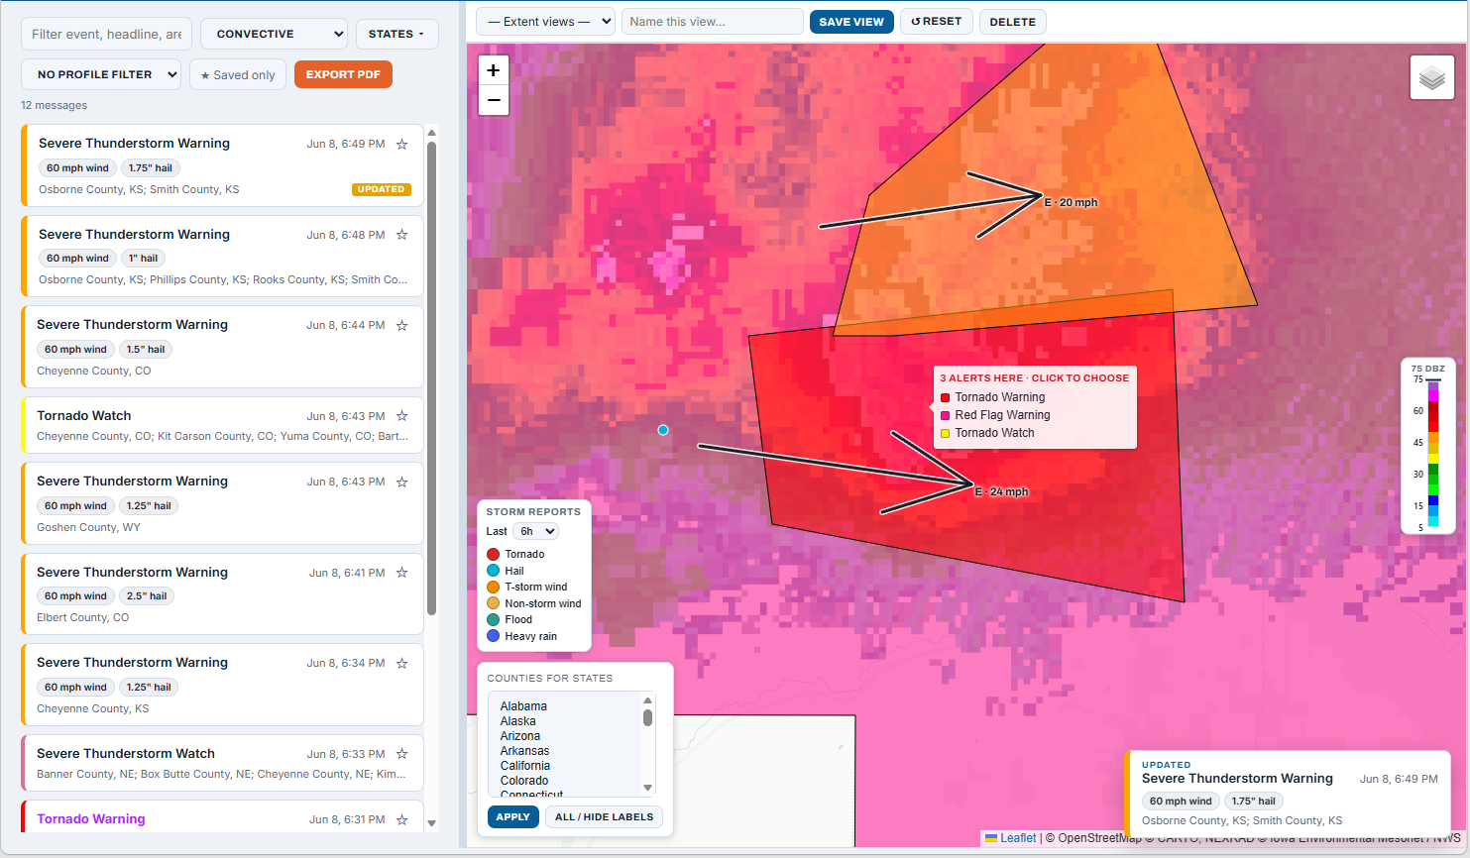Screen dimensions: 1470x858
Task: Open the Tornado Warning message card
Action: click(x=223, y=817)
